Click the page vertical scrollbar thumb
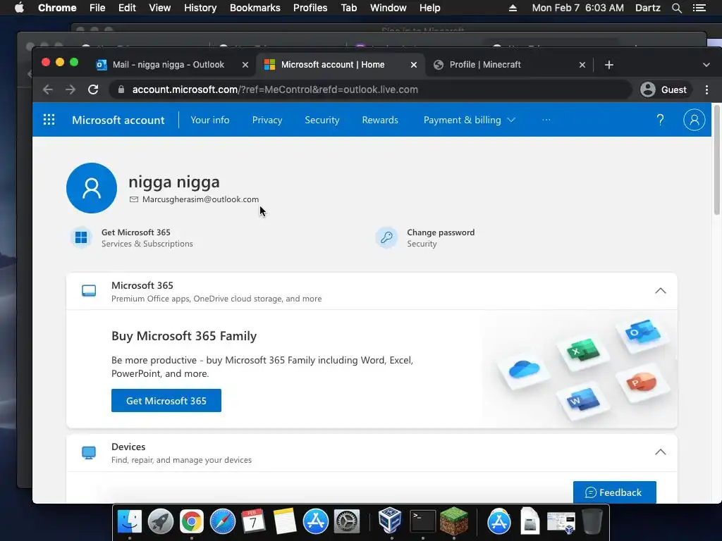Image resolution: width=722 pixels, height=541 pixels. [x=716, y=160]
